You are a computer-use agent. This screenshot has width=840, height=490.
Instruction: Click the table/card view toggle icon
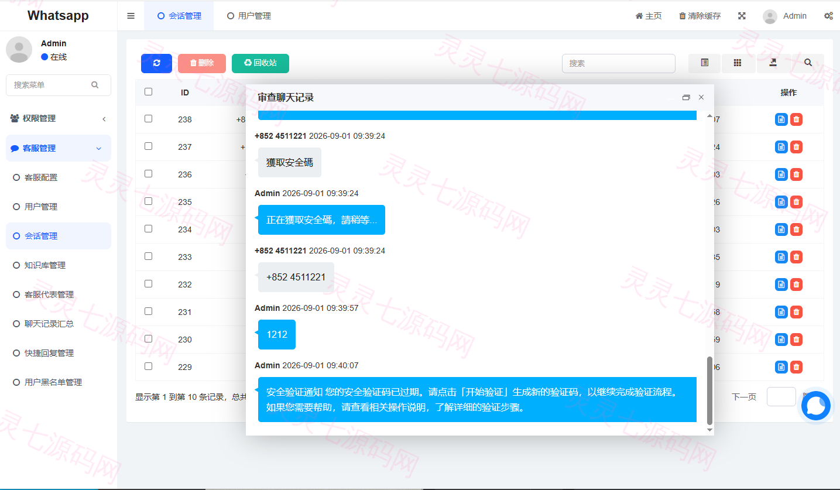[x=705, y=63]
